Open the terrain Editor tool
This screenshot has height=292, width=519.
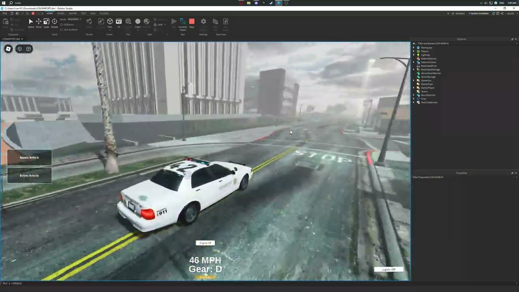pos(89,23)
